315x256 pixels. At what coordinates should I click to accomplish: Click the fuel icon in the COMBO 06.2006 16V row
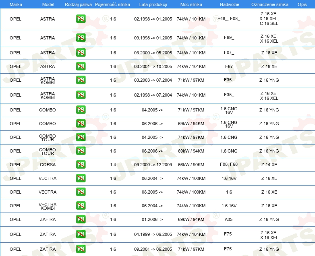coord(81,123)
